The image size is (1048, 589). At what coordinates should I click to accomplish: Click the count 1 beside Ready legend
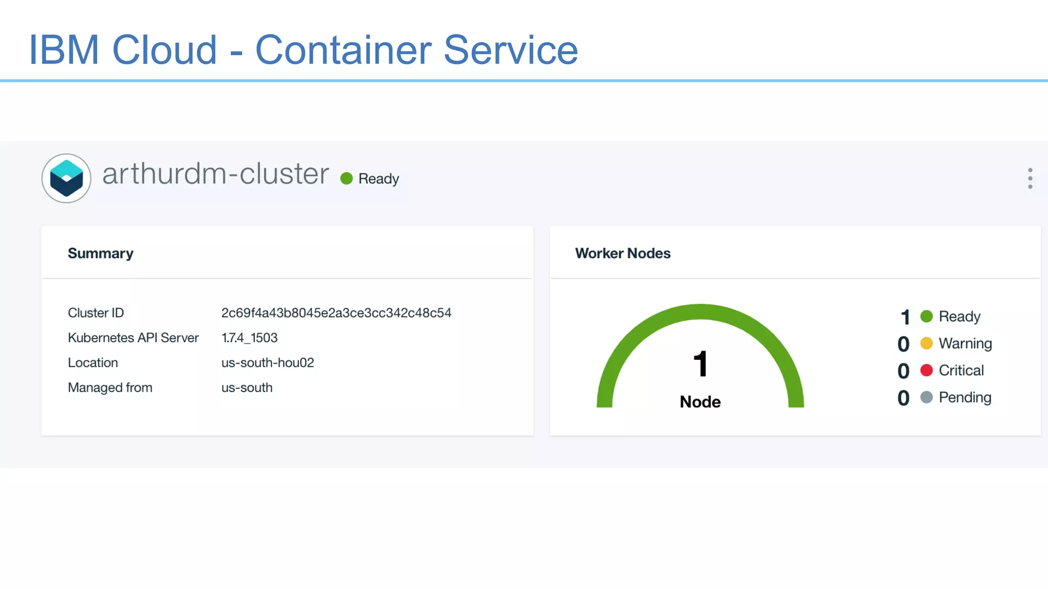pyautogui.click(x=905, y=317)
